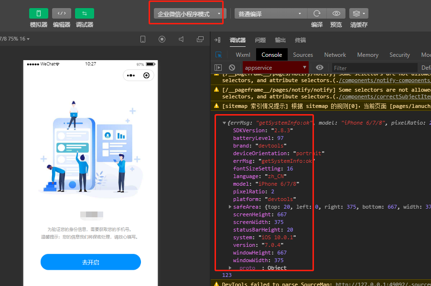Open the Security devtools tab
431x286 pixels.
click(x=399, y=55)
